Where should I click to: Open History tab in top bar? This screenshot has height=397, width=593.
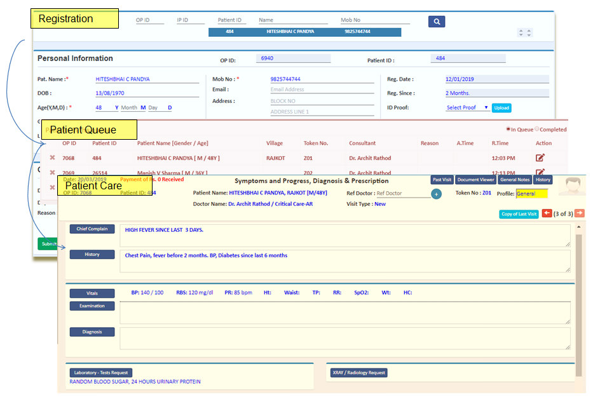543,180
